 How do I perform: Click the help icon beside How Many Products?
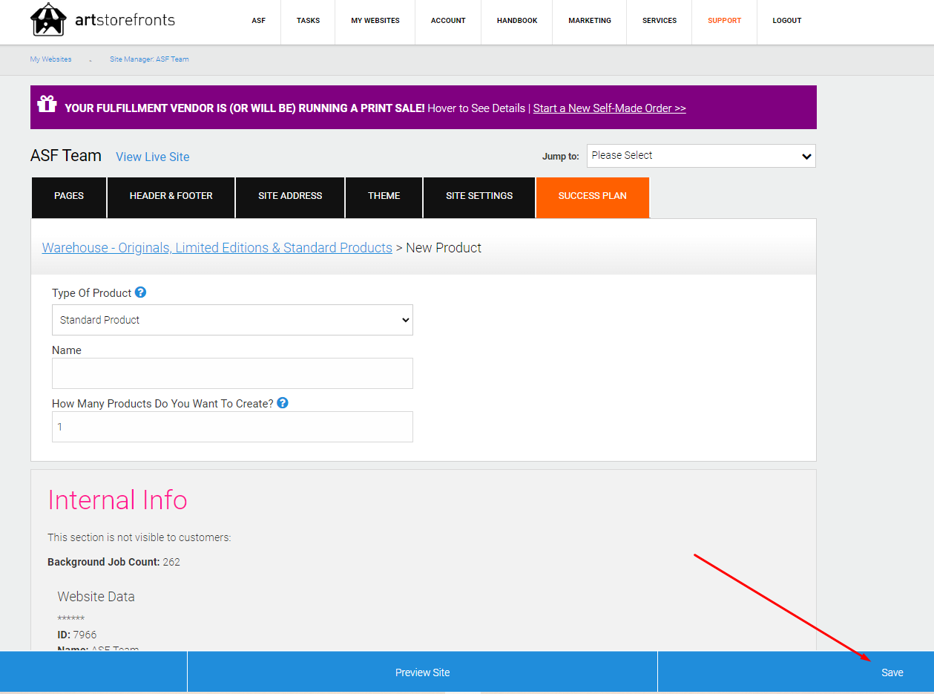[283, 403]
